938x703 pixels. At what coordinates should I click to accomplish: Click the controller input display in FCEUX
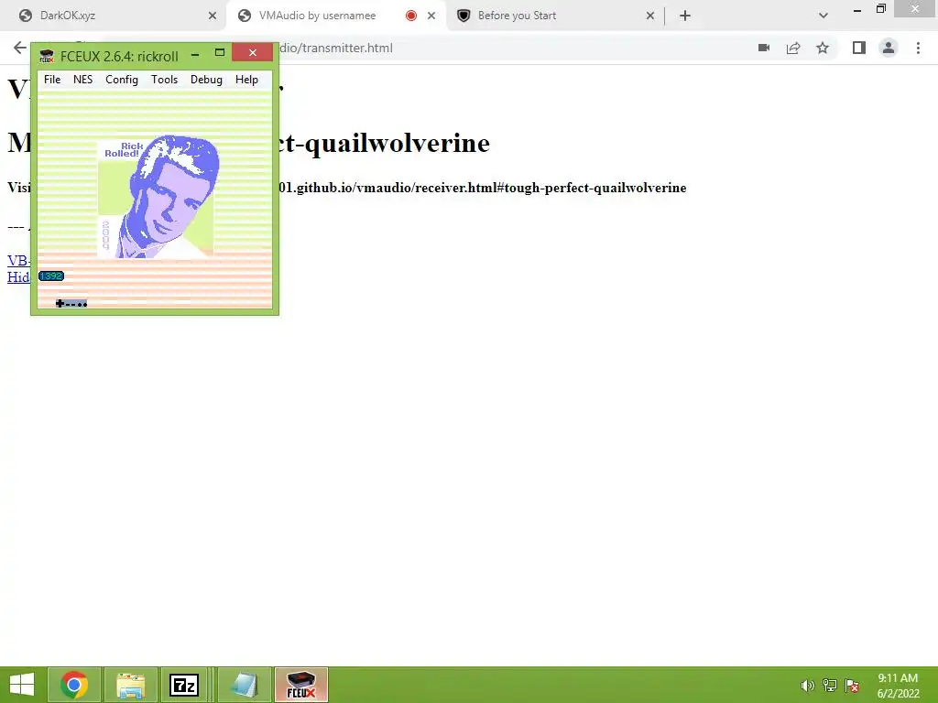coord(71,304)
